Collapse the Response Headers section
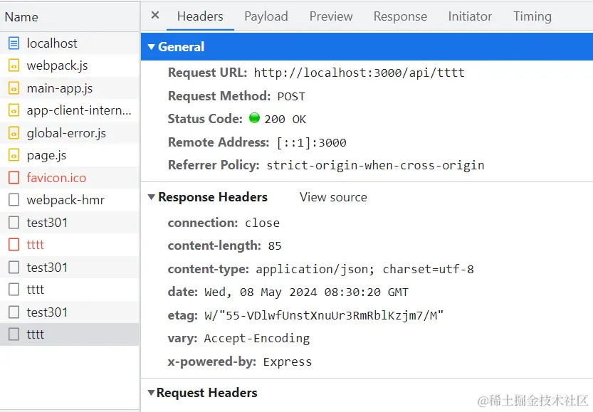This screenshot has width=593, height=412. coord(152,197)
